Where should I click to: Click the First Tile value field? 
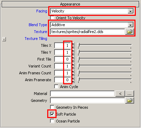click(x=63, y=59)
